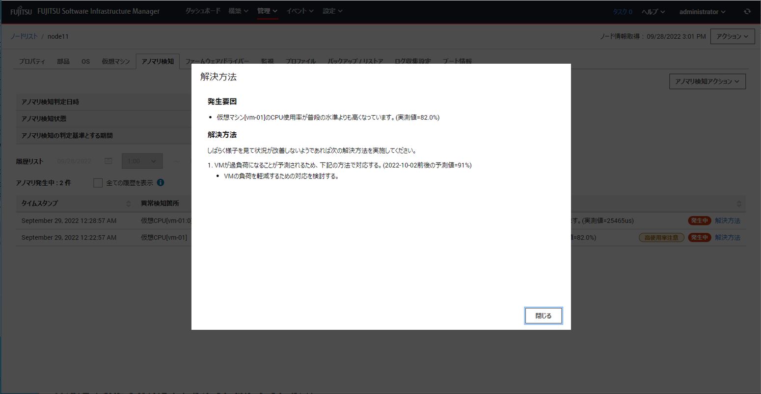
Task: Click the FUJITSU logo
Action: click(x=21, y=11)
